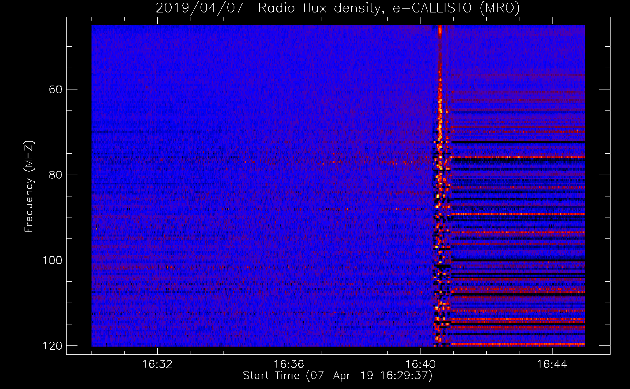Click the 60 frequency tick label
This screenshot has width=630, height=389.
(55, 89)
